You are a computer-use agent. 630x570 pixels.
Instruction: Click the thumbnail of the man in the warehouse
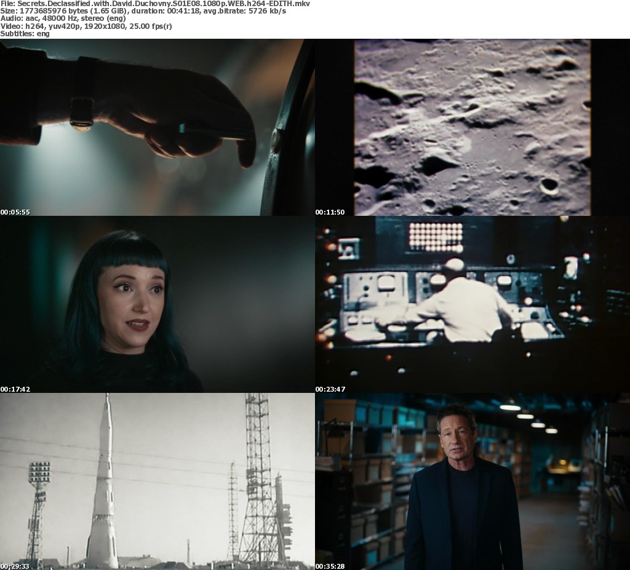[472, 481]
